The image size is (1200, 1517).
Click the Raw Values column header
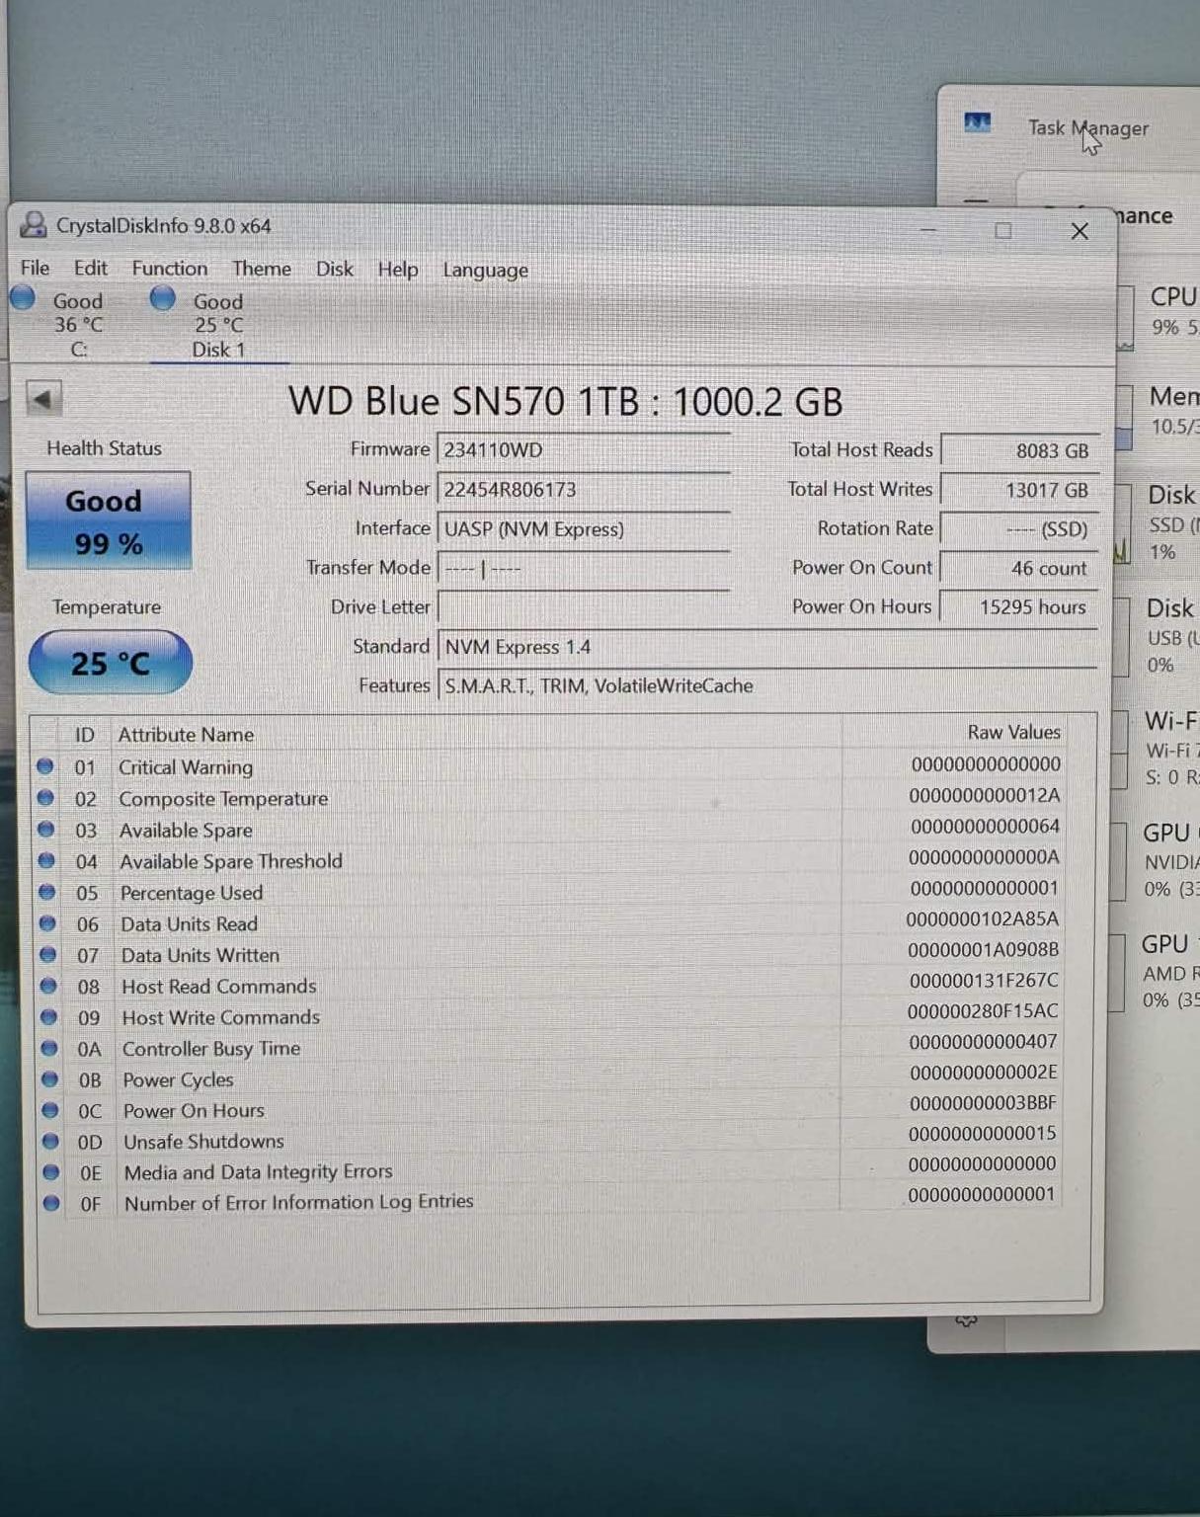click(1013, 732)
